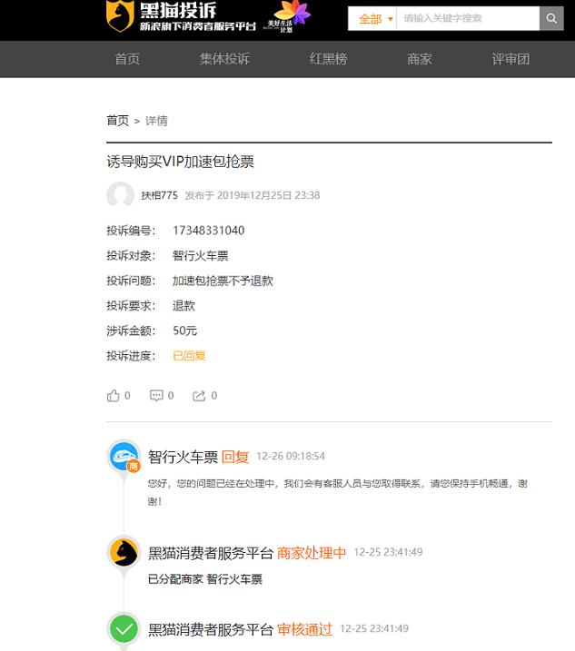
Task: Click the thumbs-up like icon
Action: click(113, 396)
